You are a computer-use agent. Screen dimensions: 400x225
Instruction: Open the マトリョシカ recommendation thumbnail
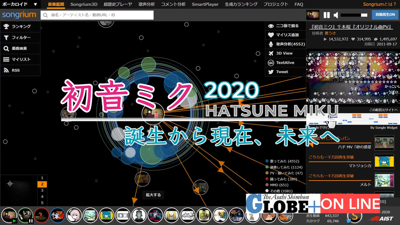tap(384, 162)
